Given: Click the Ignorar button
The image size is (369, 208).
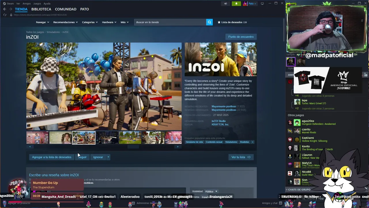Looking at the screenshot, I should pyautogui.click(x=98, y=157).
